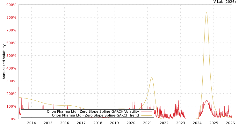
Task: Click the 2018 x-axis label
Action: coord(98,123)
